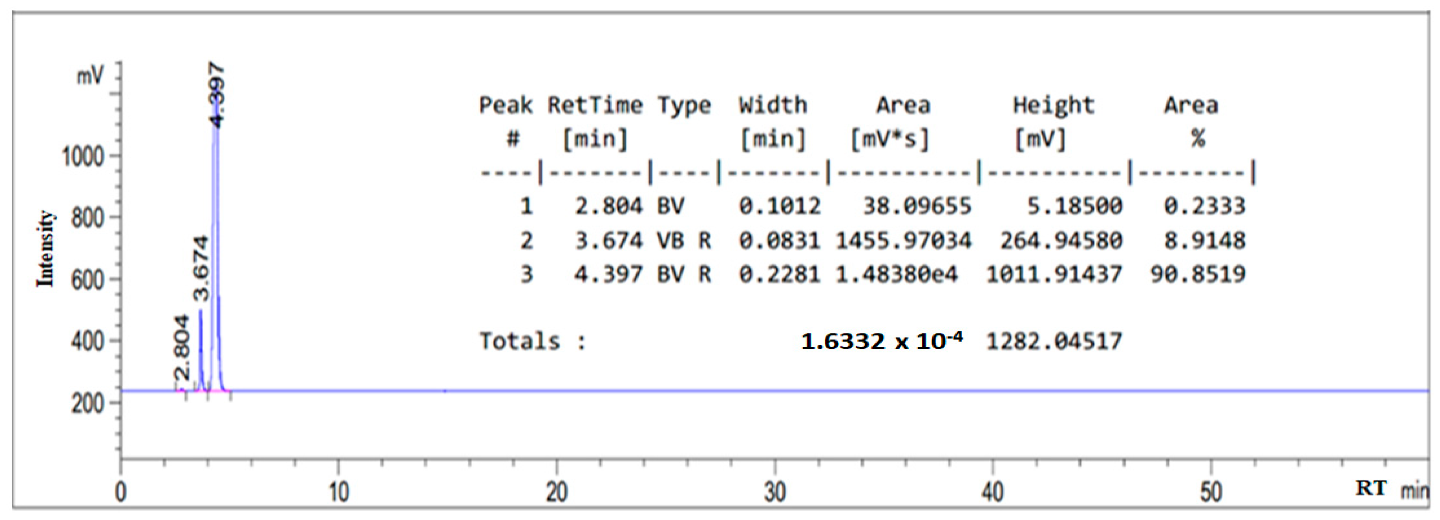This screenshot has width=1440, height=520.
Task: Select peak 2 area value 1455.97034
Action: click(903, 241)
